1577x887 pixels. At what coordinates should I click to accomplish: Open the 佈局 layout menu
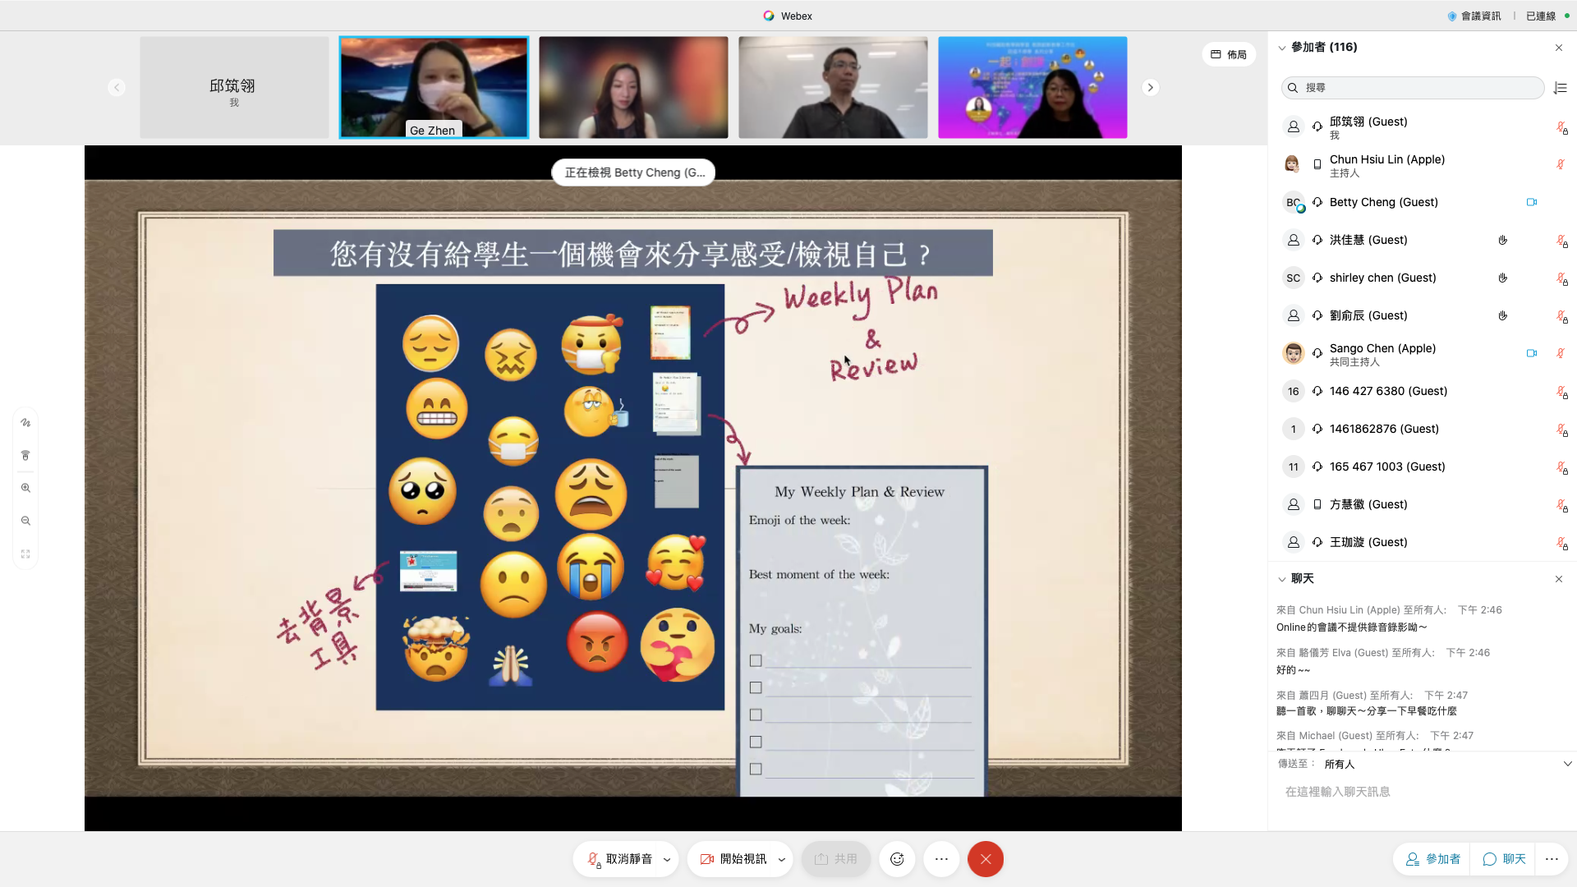(1229, 54)
